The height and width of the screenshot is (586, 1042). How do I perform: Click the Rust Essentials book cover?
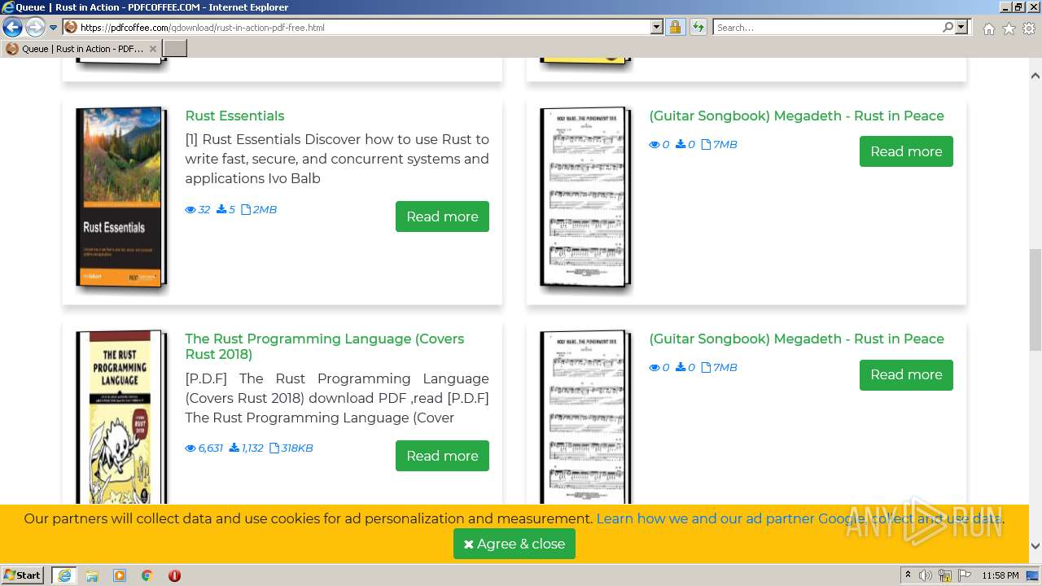[121, 197]
